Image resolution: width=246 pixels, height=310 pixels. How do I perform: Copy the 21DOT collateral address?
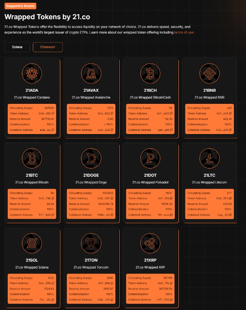pos(171,215)
